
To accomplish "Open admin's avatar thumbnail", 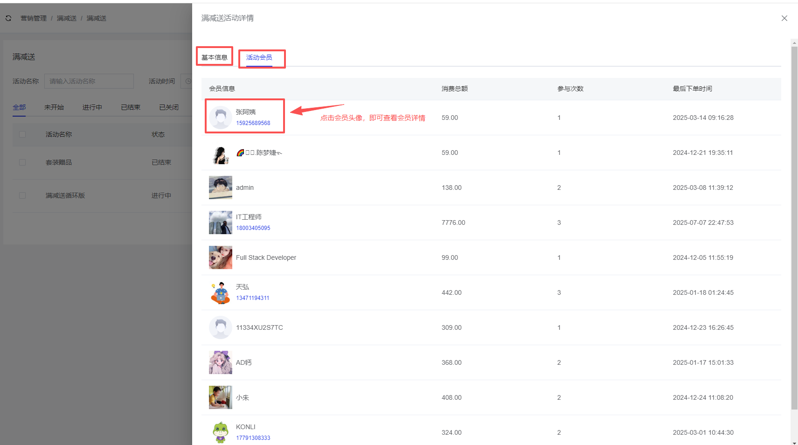I will click(220, 188).
